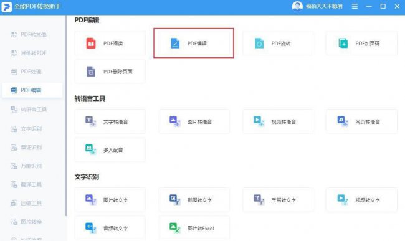The image size is (405, 241).
Task: Click the 视频转文字 tool icon
Action: coord(343,200)
